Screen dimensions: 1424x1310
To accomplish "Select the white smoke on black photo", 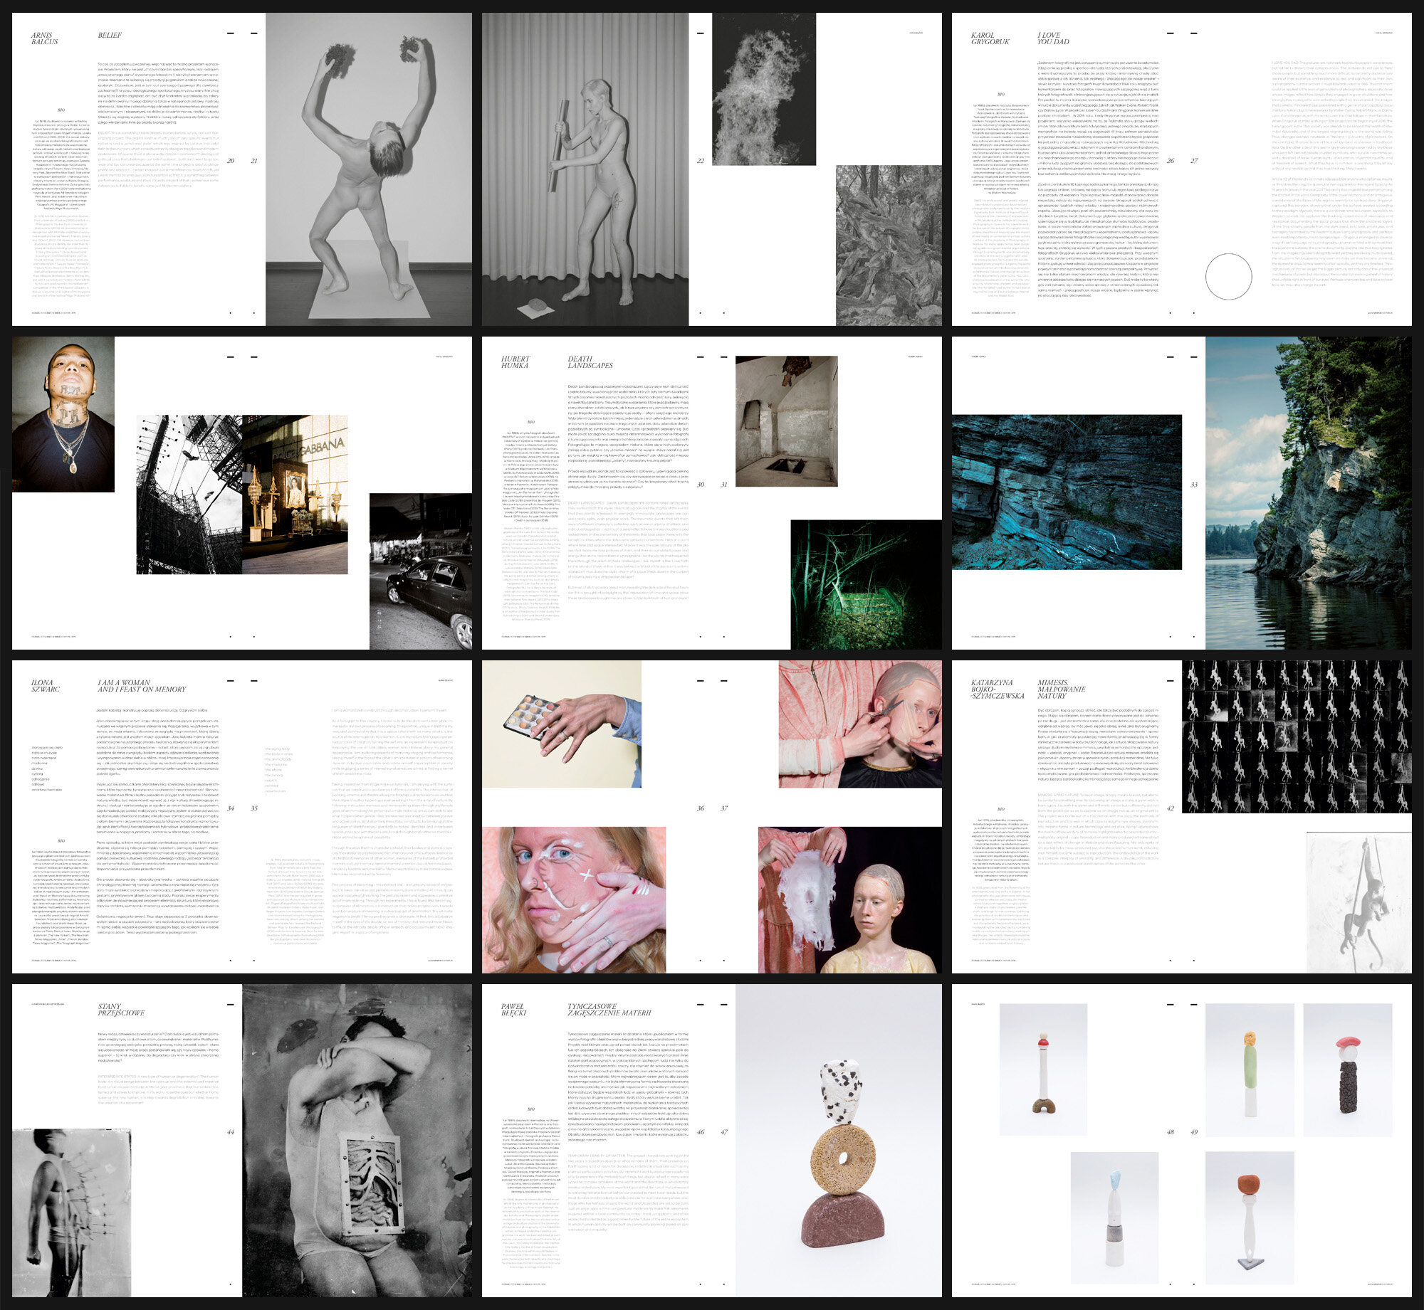I will point(764,88).
